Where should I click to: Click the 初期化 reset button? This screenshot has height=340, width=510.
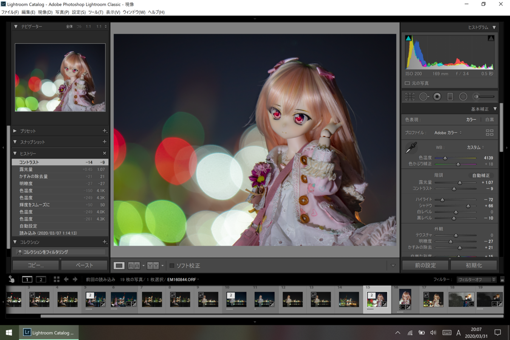coord(473,265)
